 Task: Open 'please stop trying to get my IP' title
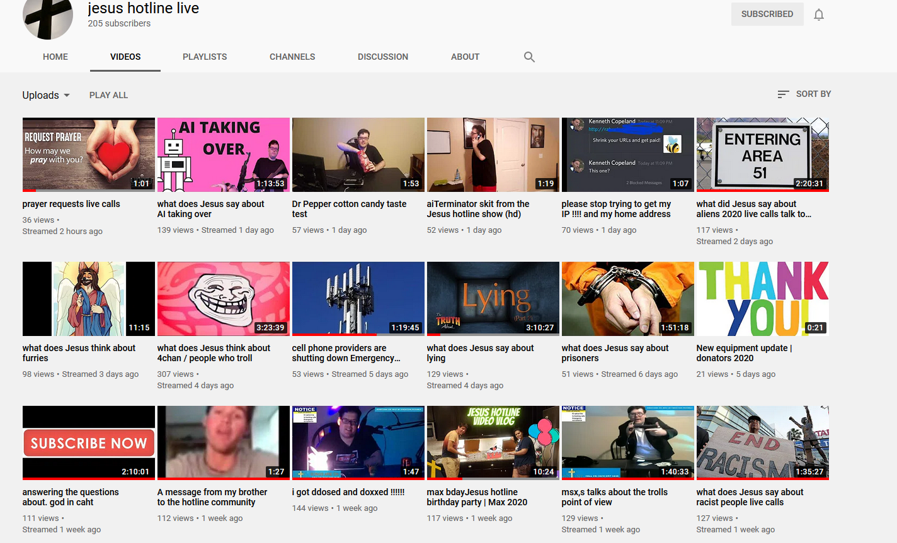617,209
